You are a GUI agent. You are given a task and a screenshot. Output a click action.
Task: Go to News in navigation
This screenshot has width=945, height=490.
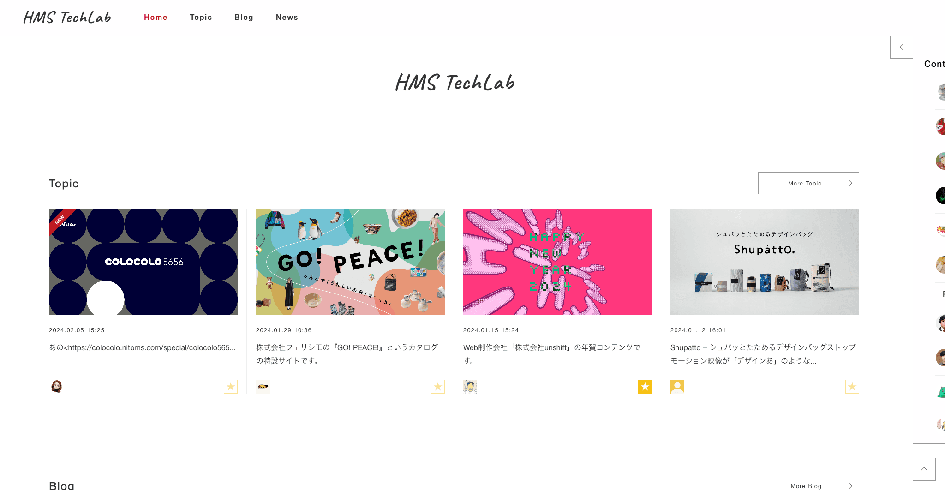tap(287, 17)
